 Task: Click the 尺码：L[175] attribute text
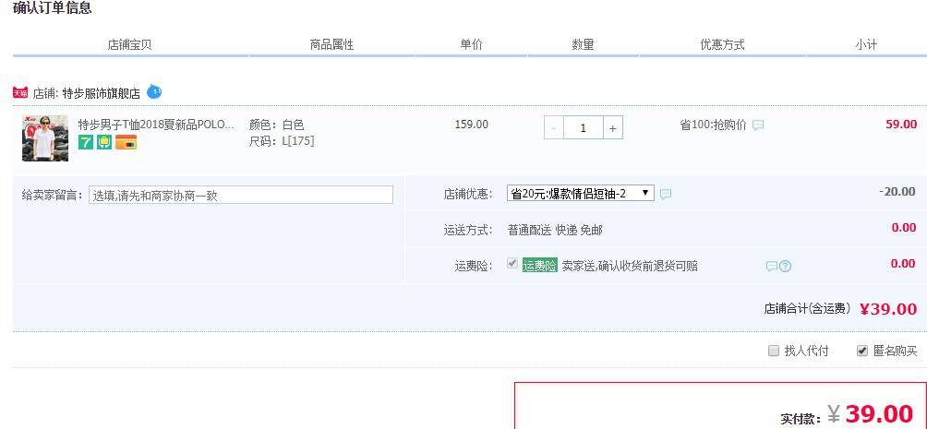point(282,141)
